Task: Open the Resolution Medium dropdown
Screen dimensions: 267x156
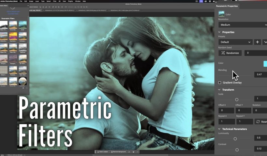Action: click(243, 25)
